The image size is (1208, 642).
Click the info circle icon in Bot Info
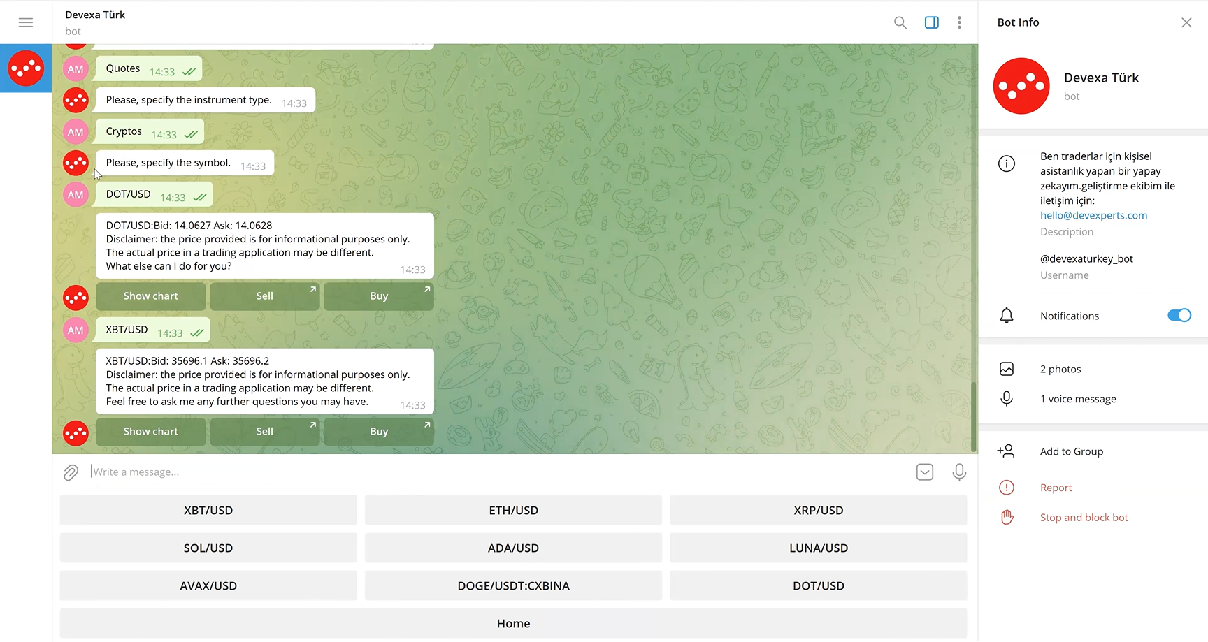click(1007, 164)
